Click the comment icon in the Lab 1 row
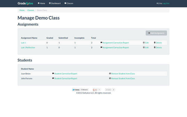Viewport: 187px width, 117px height. coord(101,42)
